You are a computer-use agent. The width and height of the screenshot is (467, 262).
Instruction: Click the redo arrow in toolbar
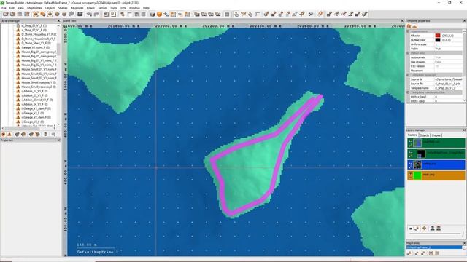(96, 14)
